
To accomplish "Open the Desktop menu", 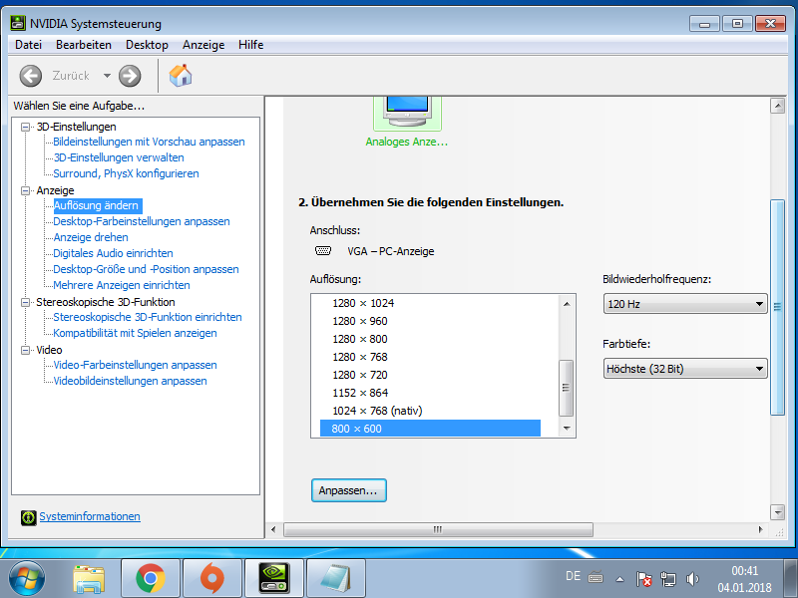I will pos(147,45).
